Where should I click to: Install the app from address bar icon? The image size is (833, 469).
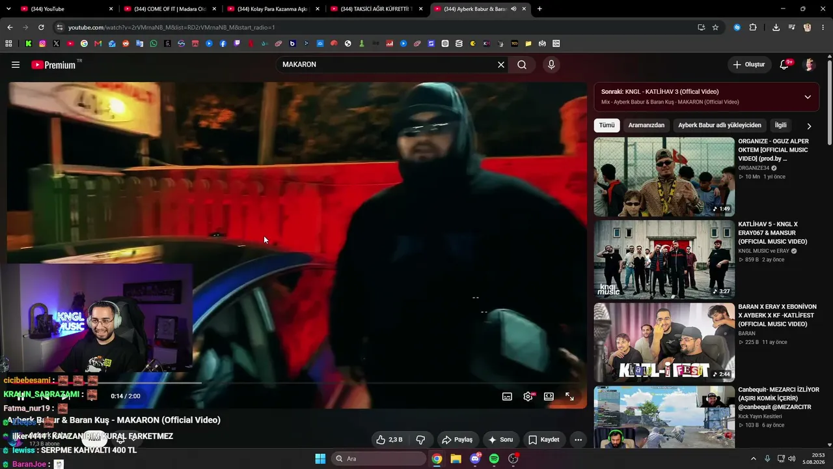pyautogui.click(x=701, y=27)
